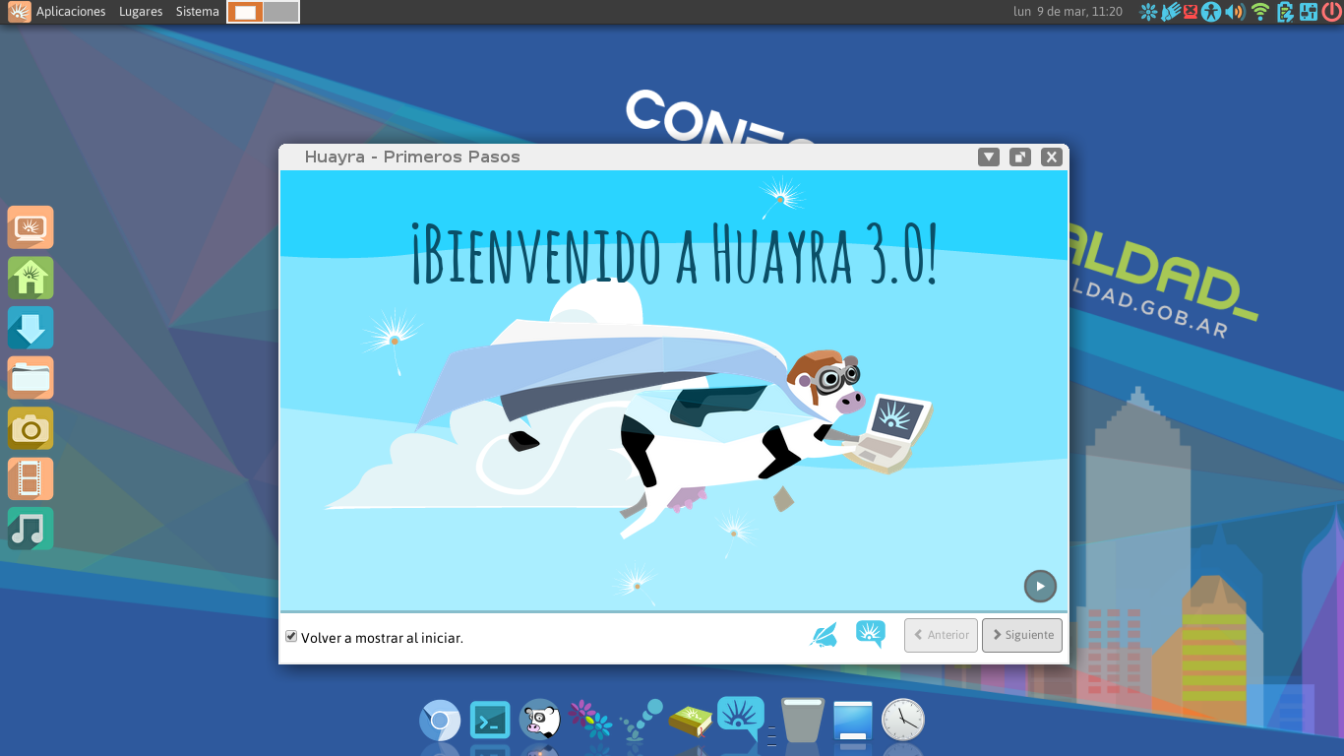This screenshot has height=756, width=1344.
Task: Click the red power button icon
Action: 1331,12
